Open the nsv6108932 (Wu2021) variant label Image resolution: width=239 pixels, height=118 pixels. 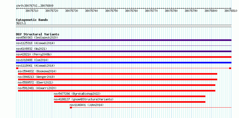click(x=31, y=49)
